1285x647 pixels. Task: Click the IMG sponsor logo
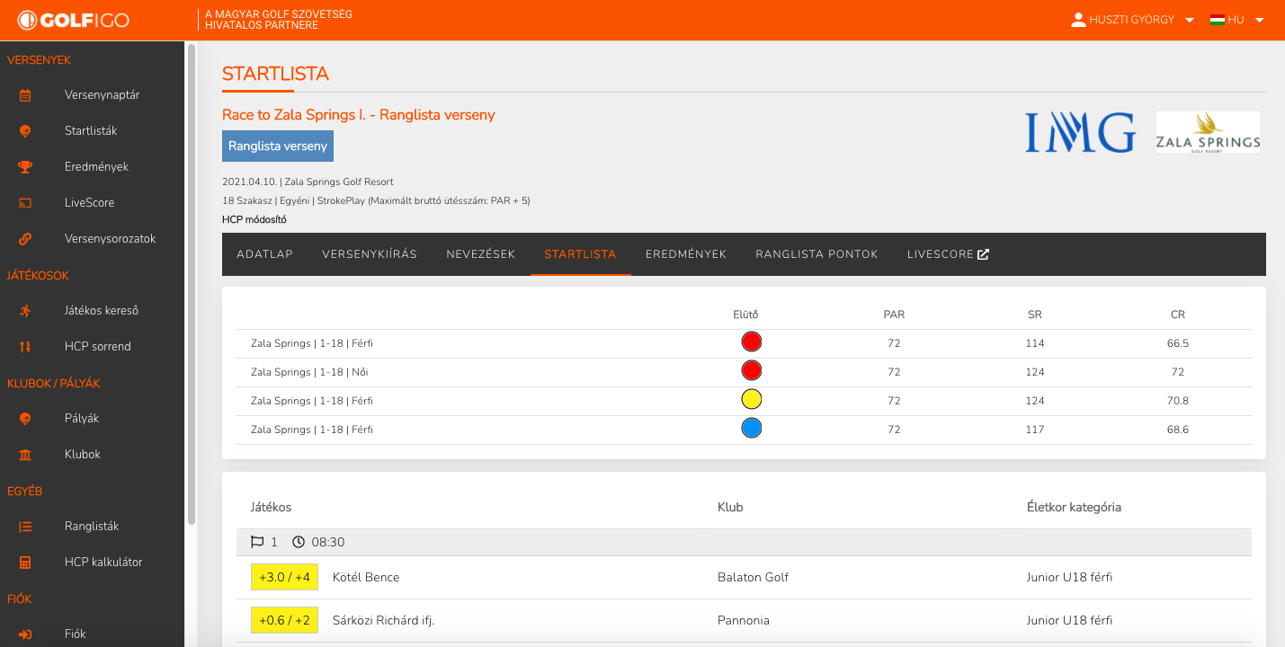[1080, 132]
